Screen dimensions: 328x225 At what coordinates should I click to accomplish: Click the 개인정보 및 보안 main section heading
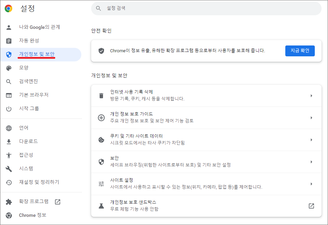[x=109, y=75]
